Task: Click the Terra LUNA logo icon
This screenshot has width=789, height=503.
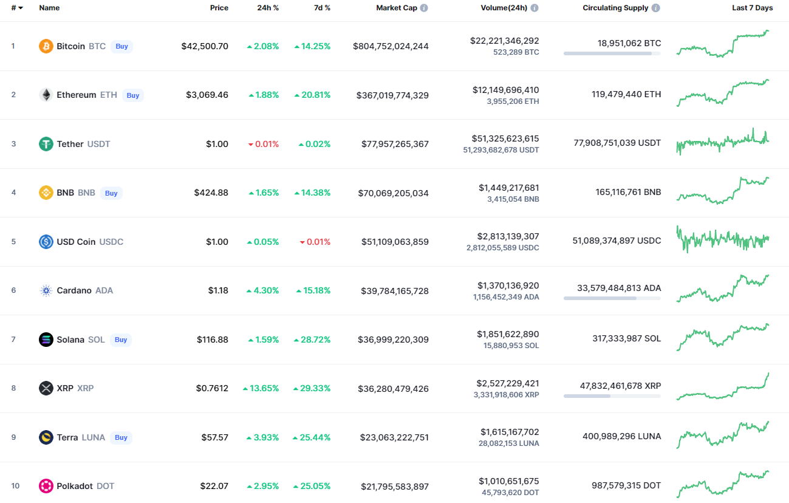Action: click(x=46, y=437)
